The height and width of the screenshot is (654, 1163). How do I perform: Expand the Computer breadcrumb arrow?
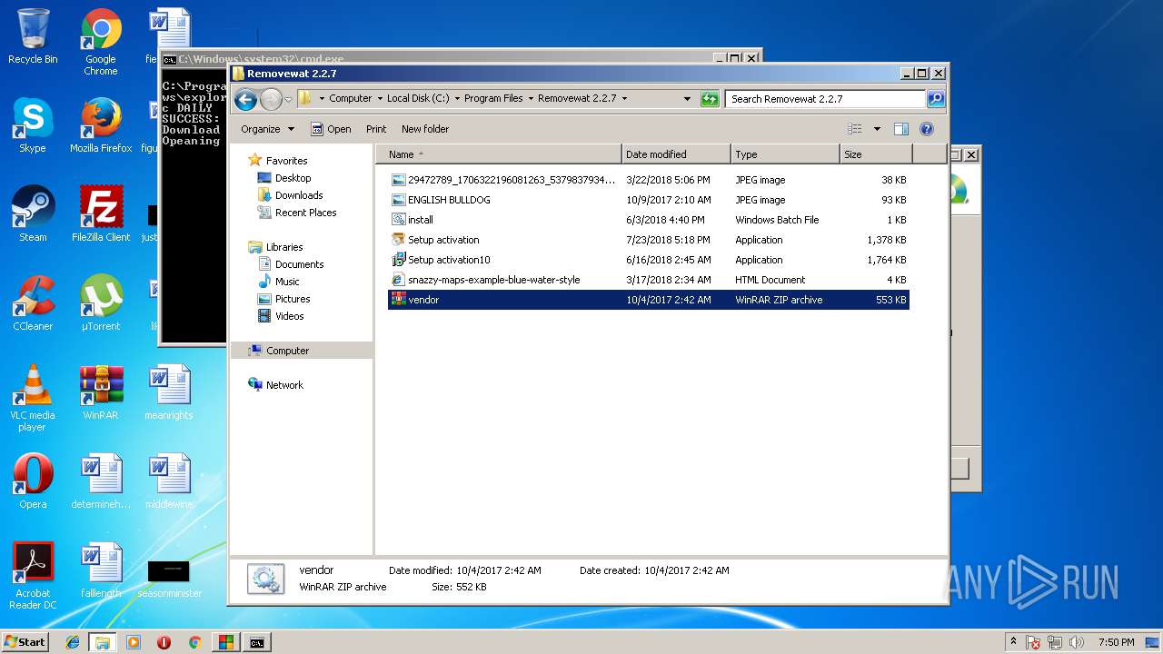pos(379,99)
